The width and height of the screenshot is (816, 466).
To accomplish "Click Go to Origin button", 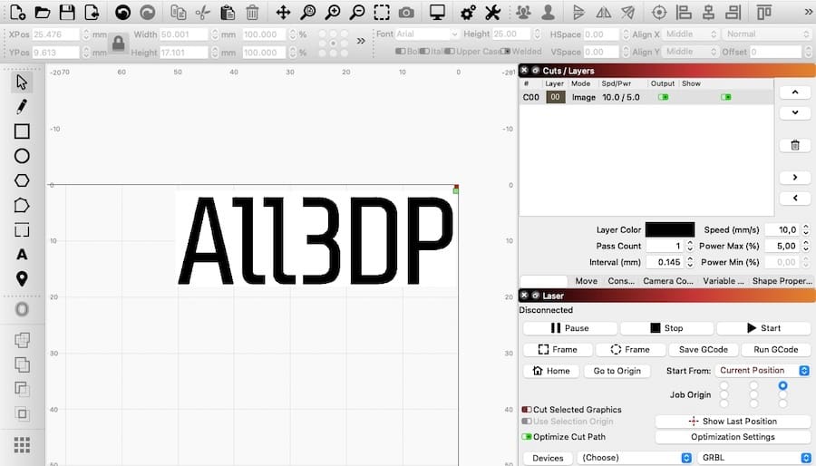I will click(617, 371).
